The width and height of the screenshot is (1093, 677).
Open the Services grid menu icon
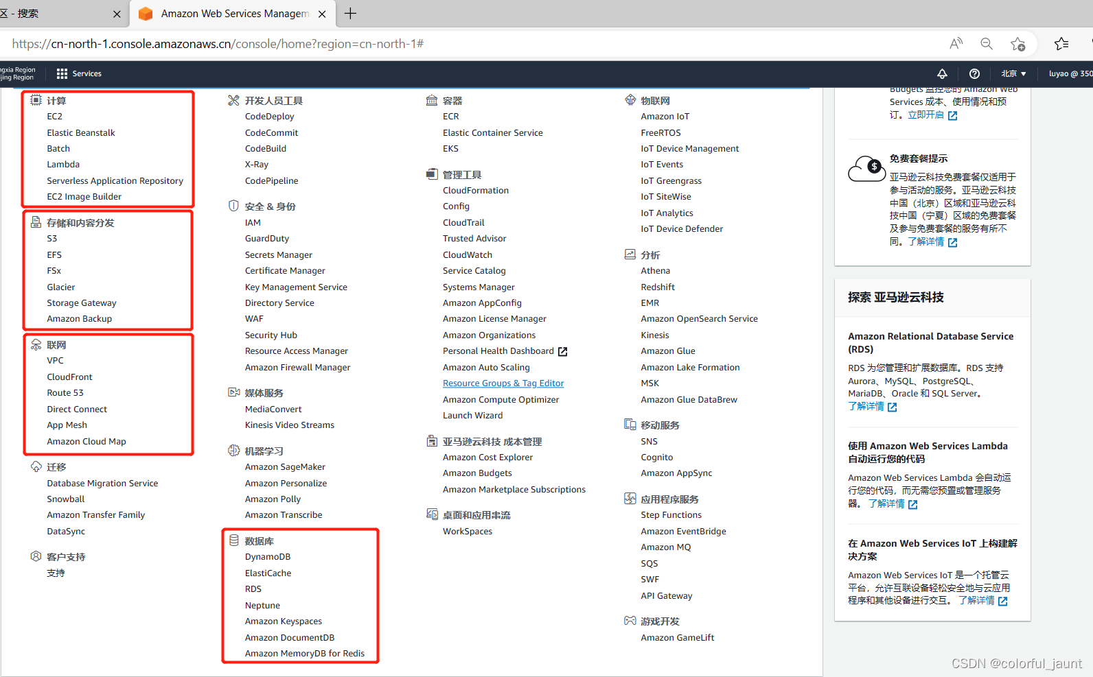coord(62,73)
